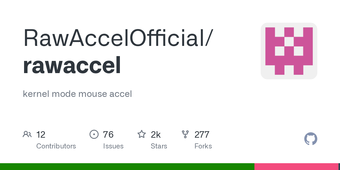The height and width of the screenshot is (170, 340).
Task: Click the GitHub Octocat logo
Action: pyautogui.click(x=311, y=139)
